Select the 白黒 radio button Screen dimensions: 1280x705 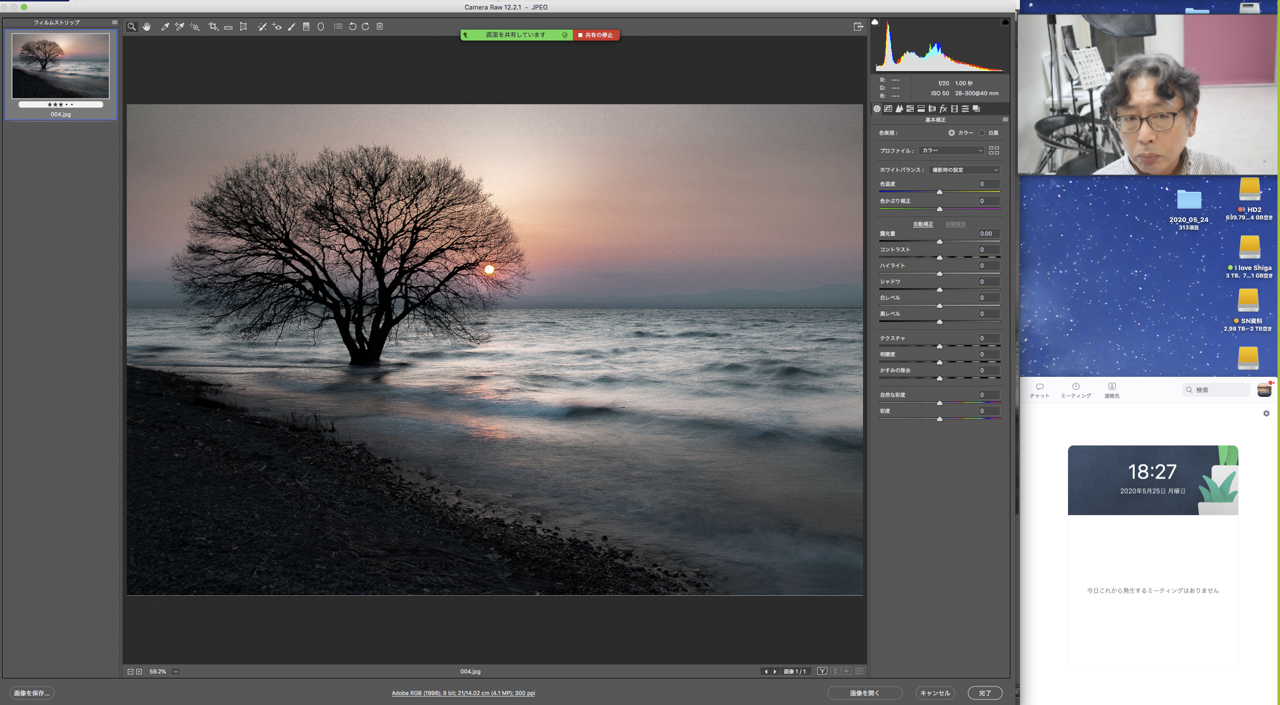click(x=982, y=133)
